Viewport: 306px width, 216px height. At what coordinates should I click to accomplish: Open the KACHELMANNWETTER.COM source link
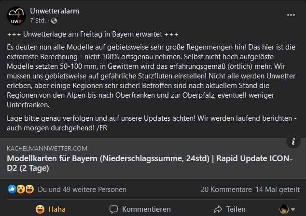(47, 148)
